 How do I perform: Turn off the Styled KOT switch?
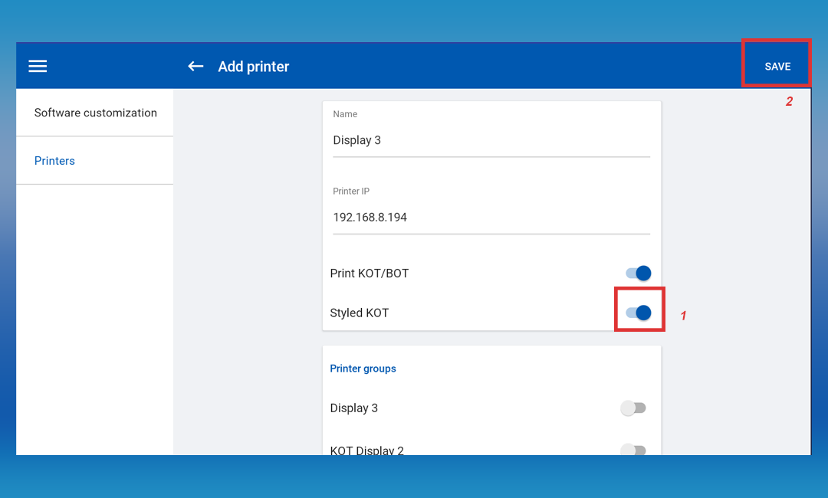click(638, 313)
